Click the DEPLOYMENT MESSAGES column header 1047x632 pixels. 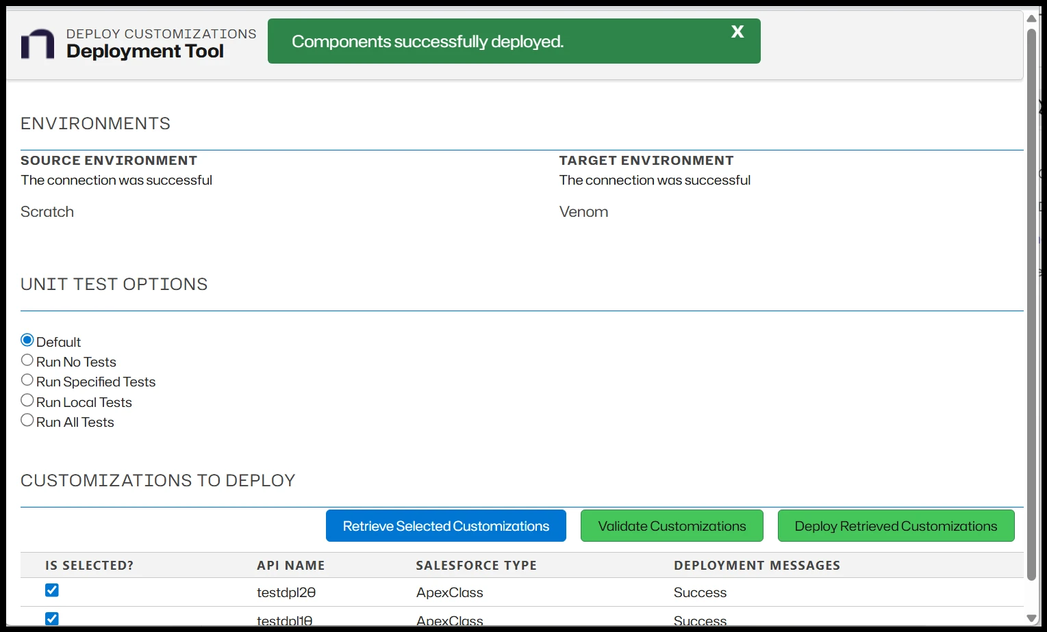click(757, 566)
